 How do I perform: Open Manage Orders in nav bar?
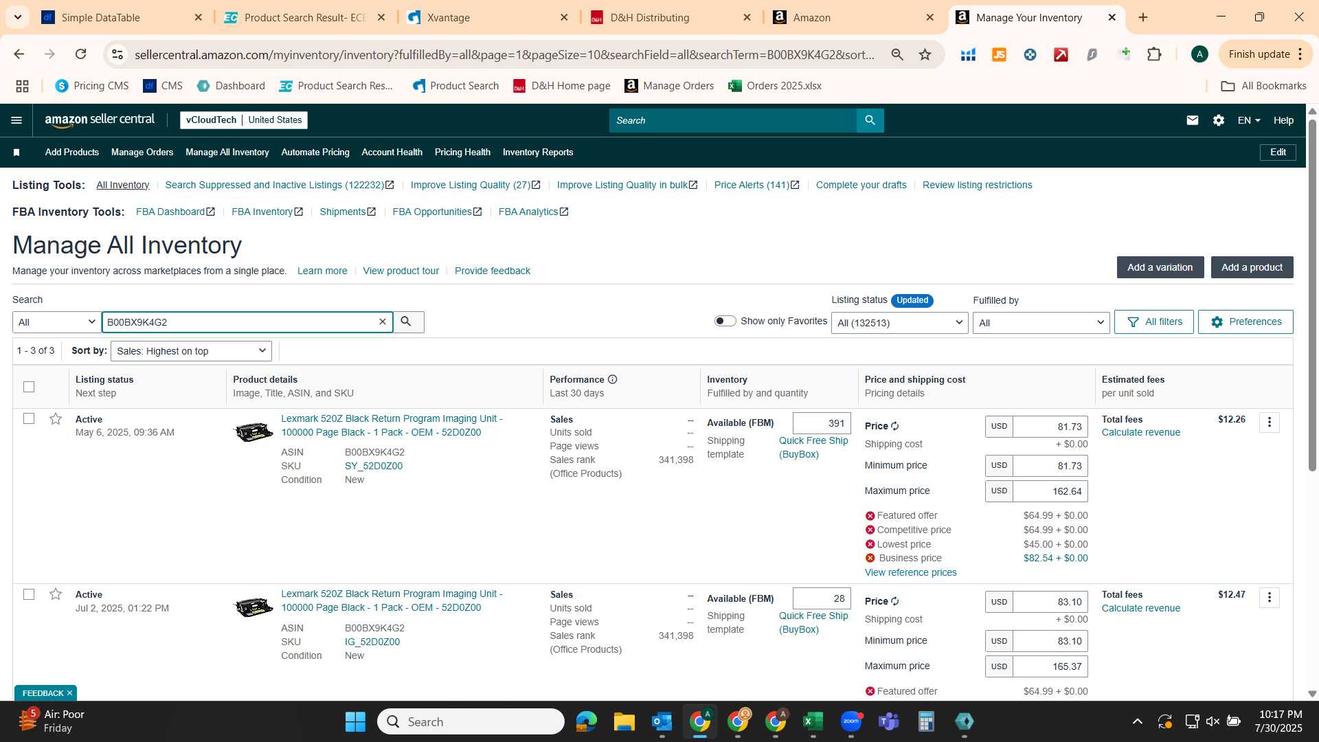142,153
